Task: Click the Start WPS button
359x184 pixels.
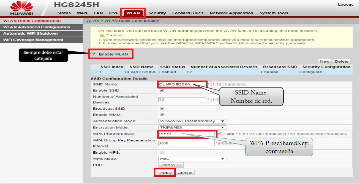Action: click(171, 165)
